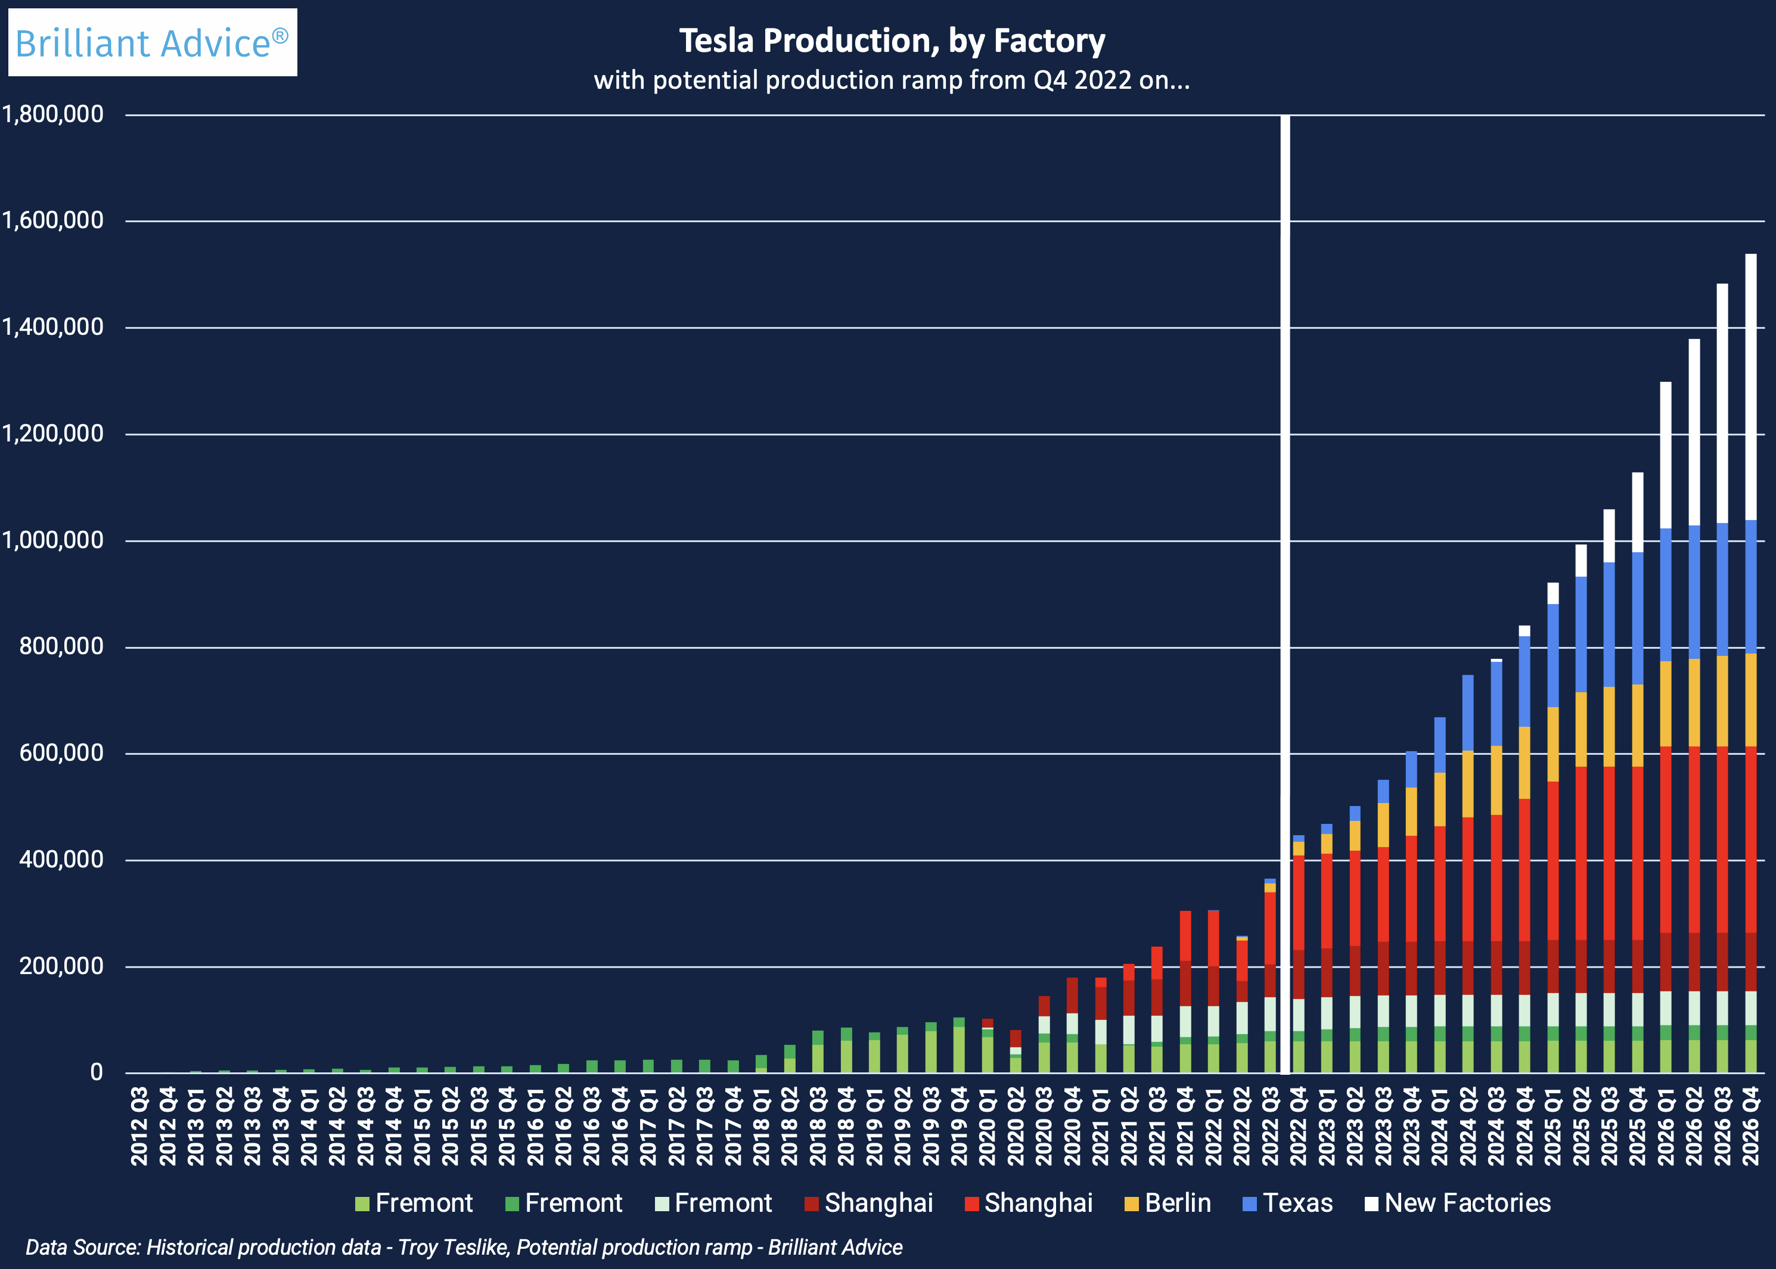The width and height of the screenshot is (1776, 1269).
Task: Click the 1,400,000 y-axis label
Action: (52, 326)
